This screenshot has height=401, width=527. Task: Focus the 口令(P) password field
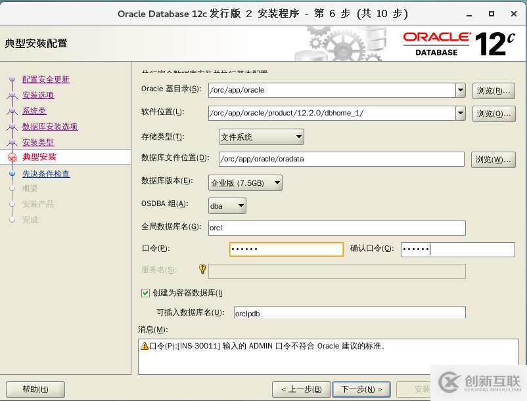(x=286, y=249)
